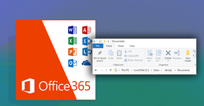Image resolution: width=204 pixels, height=106 pixels.
Task: Expand the chevron after sbrady
Action: [175, 70]
